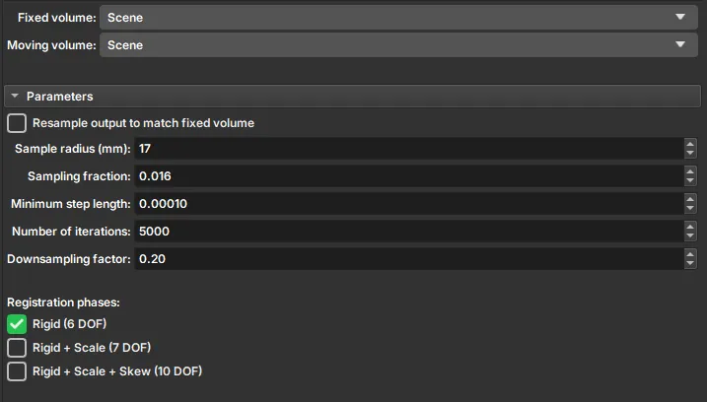Enable Resample output to match fixed volume

pyautogui.click(x=18, y=123)
